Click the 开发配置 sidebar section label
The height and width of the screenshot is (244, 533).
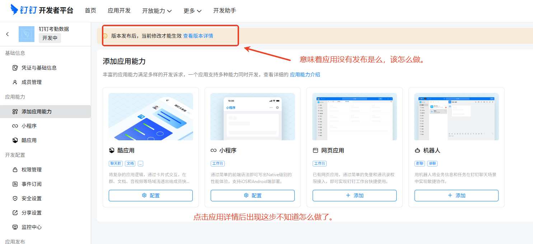(15, 155)
